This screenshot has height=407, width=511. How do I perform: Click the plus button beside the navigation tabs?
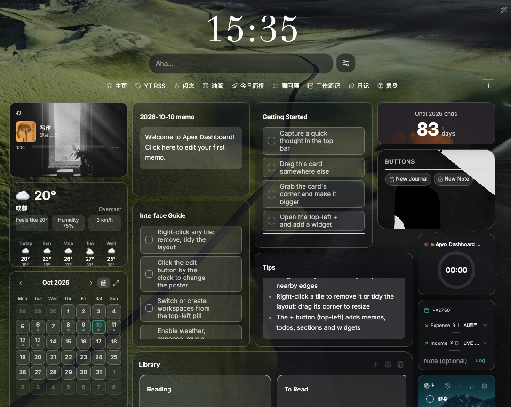pos(488,86)
